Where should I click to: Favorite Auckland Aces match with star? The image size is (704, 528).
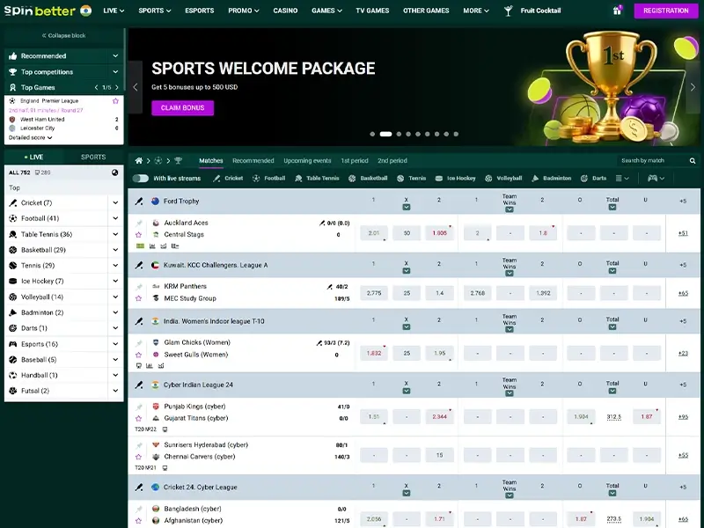click(x=139, y=234)
